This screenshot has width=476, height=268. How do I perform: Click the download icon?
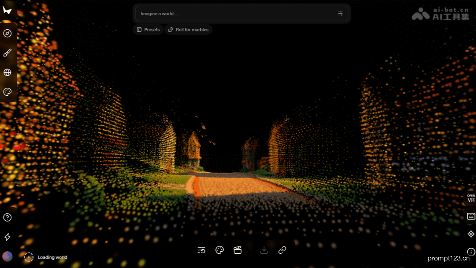coord(264,250)
